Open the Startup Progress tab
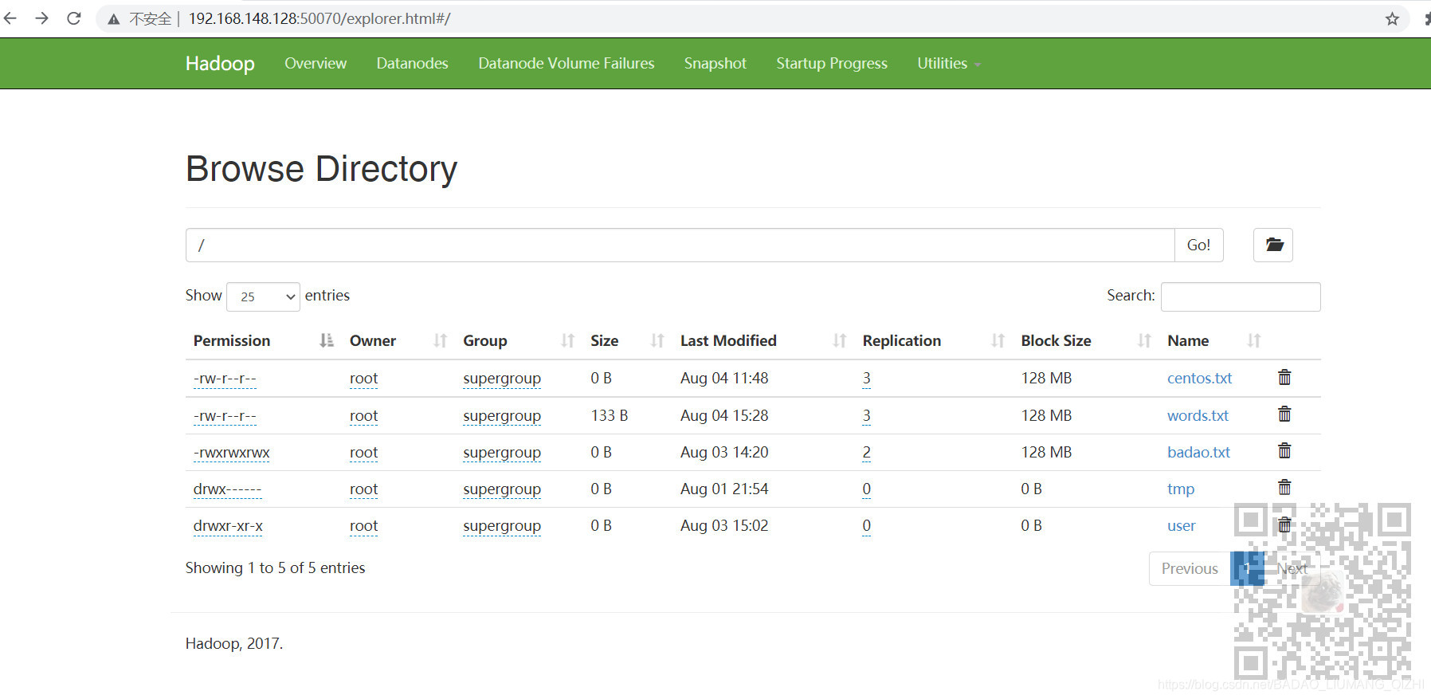This screenshot has width=1431, height=699. pyautogui.click(x=832, y=63)
